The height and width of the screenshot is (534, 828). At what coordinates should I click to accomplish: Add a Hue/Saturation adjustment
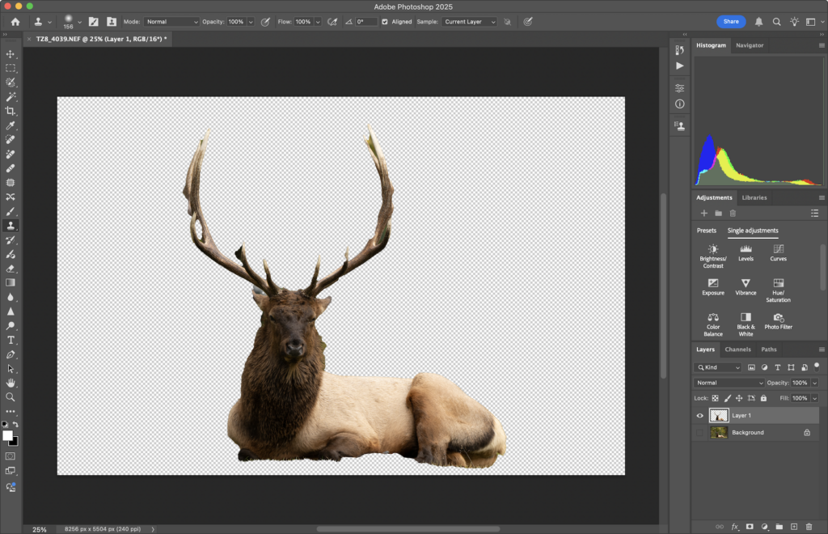[778, 284]
